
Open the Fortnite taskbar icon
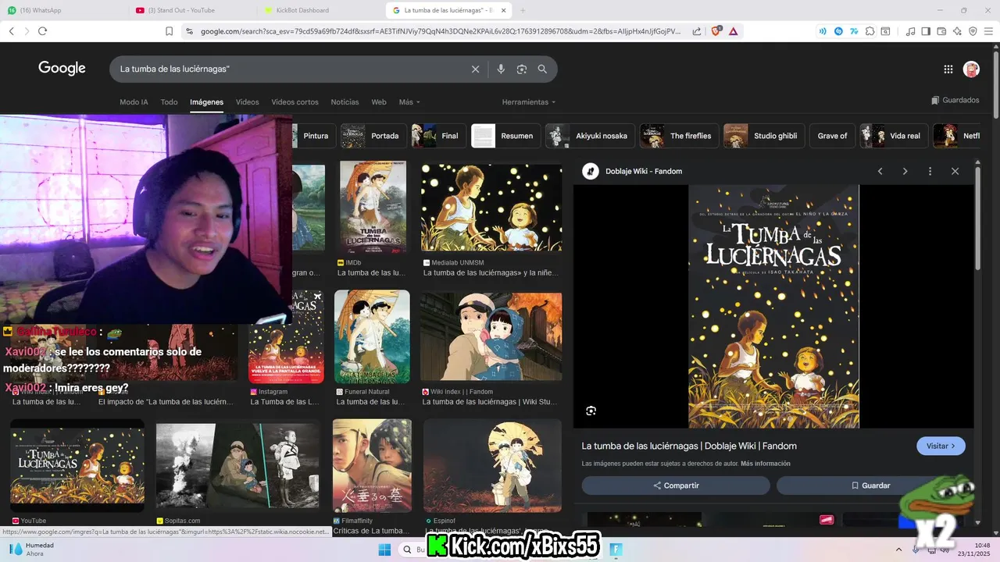tap(616, 550)
